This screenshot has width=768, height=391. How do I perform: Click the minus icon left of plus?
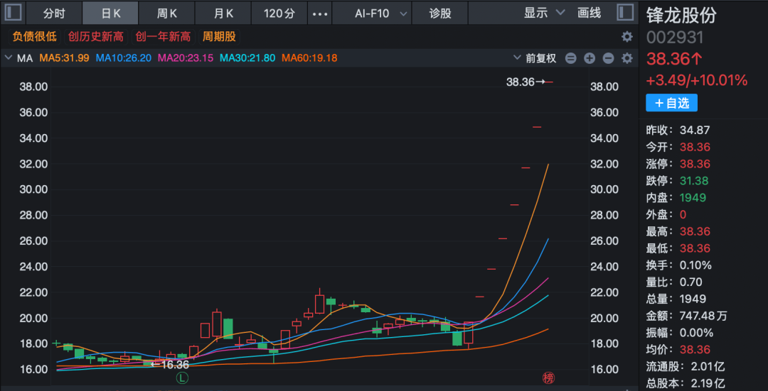pos(571,58)
